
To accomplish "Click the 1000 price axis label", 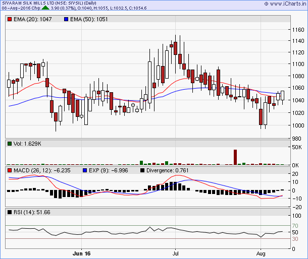I will coord(298,125).
